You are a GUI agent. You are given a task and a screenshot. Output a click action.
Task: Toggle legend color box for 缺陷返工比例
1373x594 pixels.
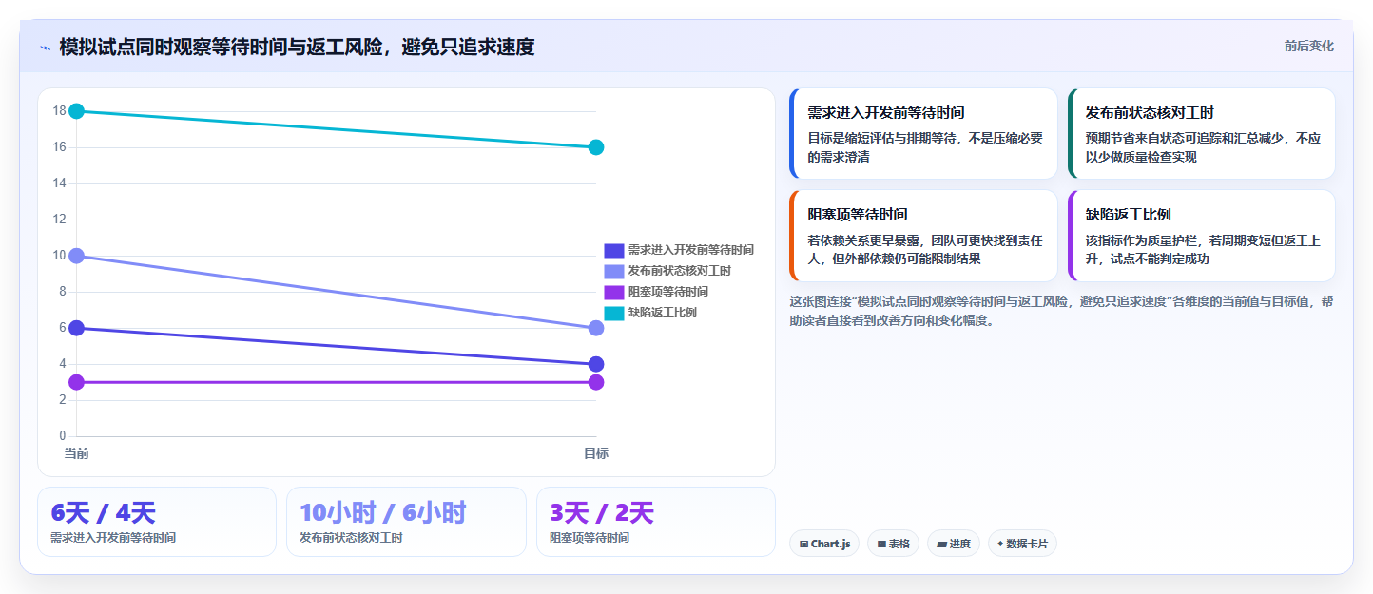614,313
